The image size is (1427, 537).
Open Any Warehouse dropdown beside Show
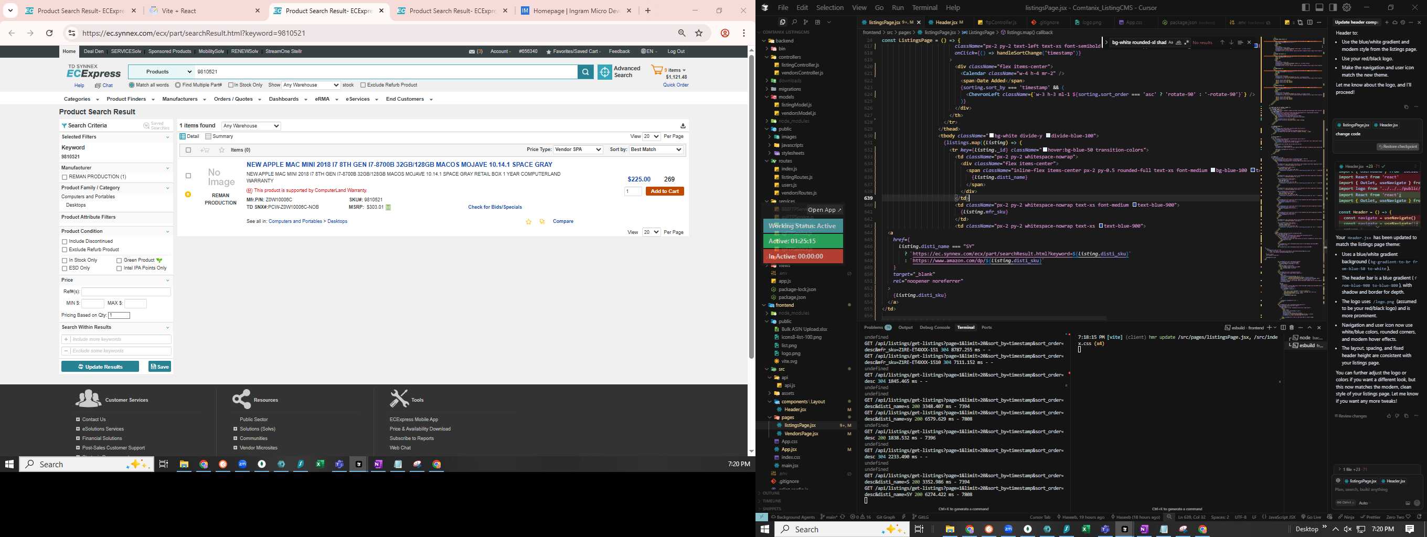click(x=311, y=85)
